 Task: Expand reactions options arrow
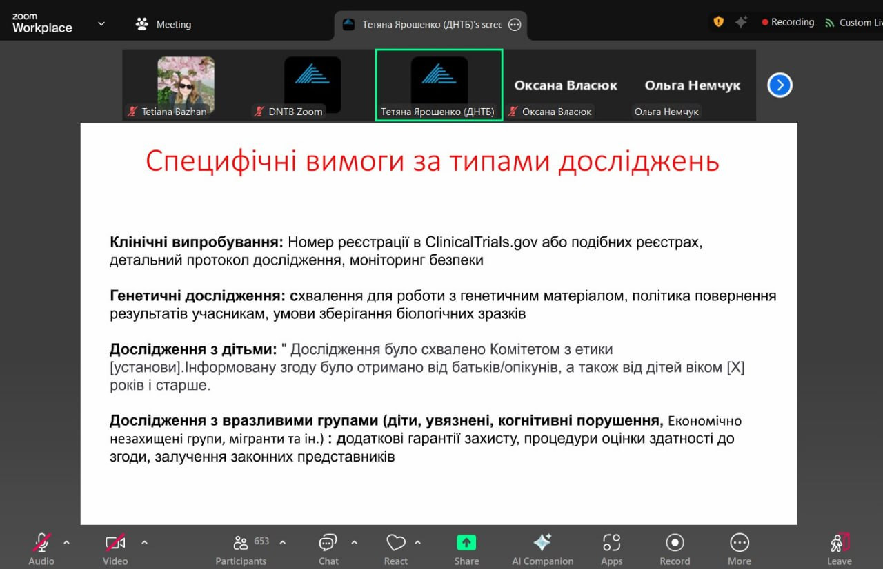click(x=418, y=542)
